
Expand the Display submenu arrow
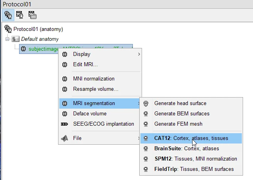pyautogui.click(x=139, y=54)
